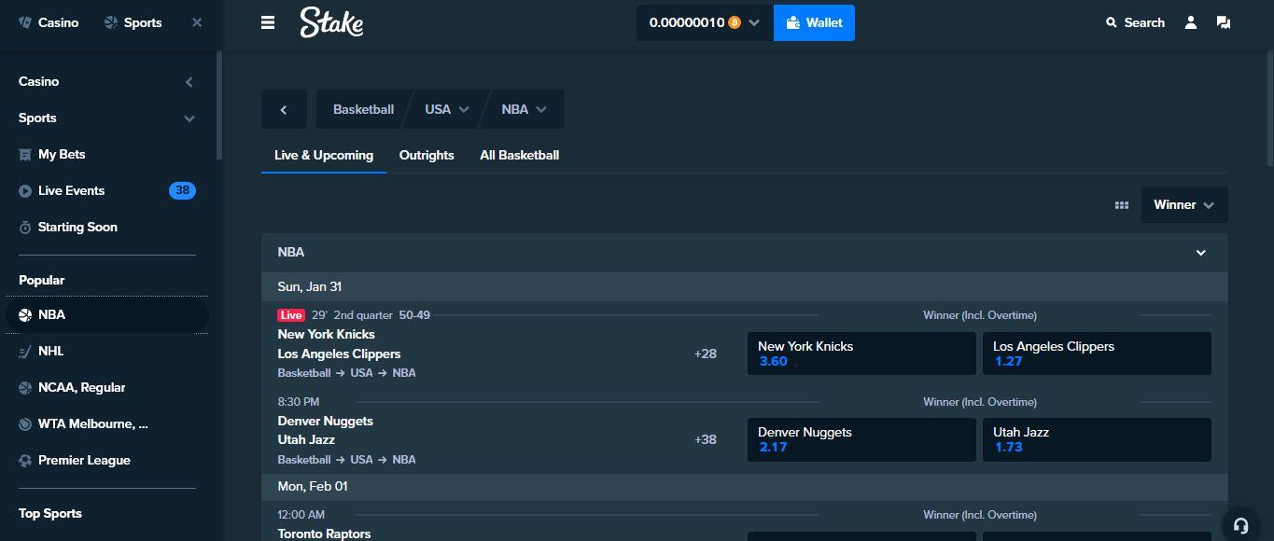The width and height of the screenshot is (1274, 541).
Task: Switch to Sports at top left
Action: pos(133,22)
